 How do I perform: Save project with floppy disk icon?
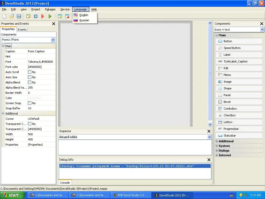19,16
